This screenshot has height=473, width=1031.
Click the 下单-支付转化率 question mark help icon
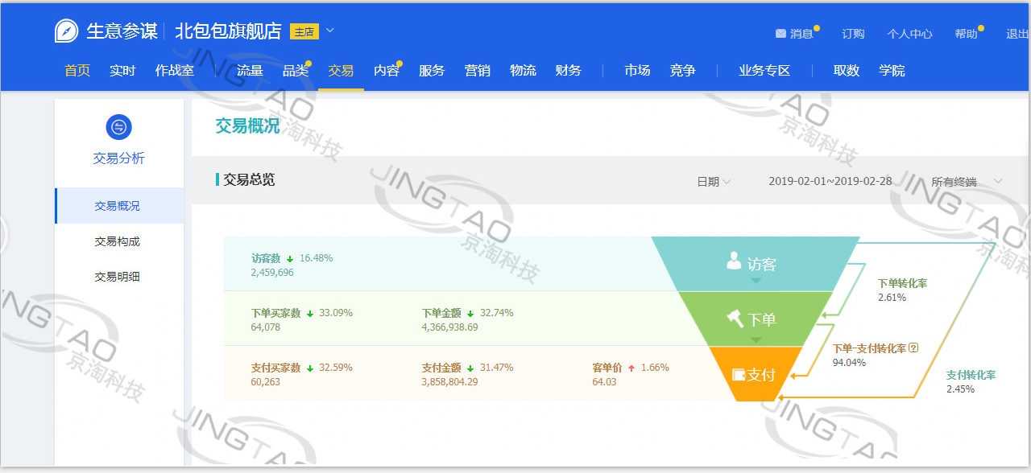(913, 348)
